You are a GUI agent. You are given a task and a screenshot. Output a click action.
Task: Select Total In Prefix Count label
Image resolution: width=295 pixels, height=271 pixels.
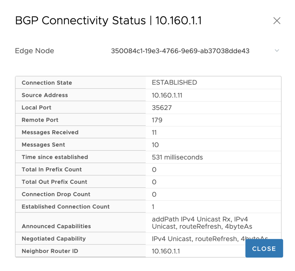point(52,169)
